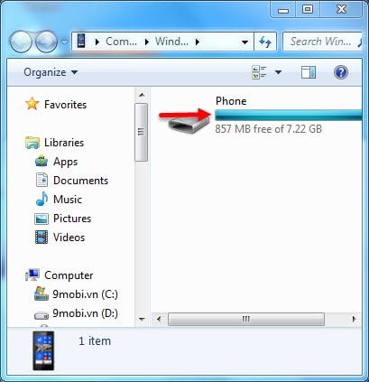Open the Apps library
Image resolution: width=369 pixels, height=382 pixels.
[x=66, y=162]
